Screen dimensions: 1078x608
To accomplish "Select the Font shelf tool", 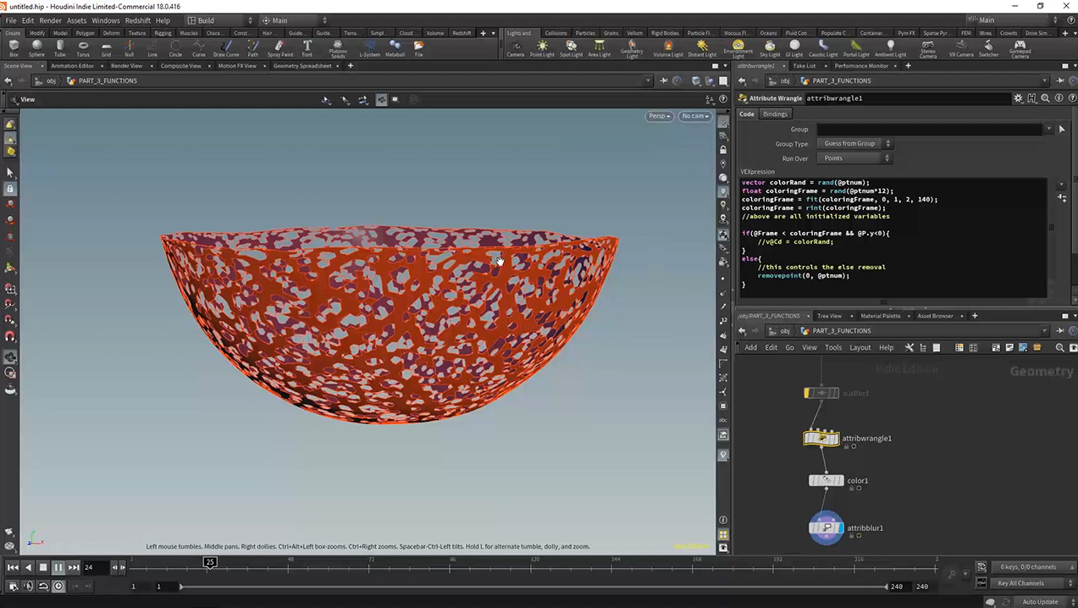I will pyautogui.click(x=307, y=47).
